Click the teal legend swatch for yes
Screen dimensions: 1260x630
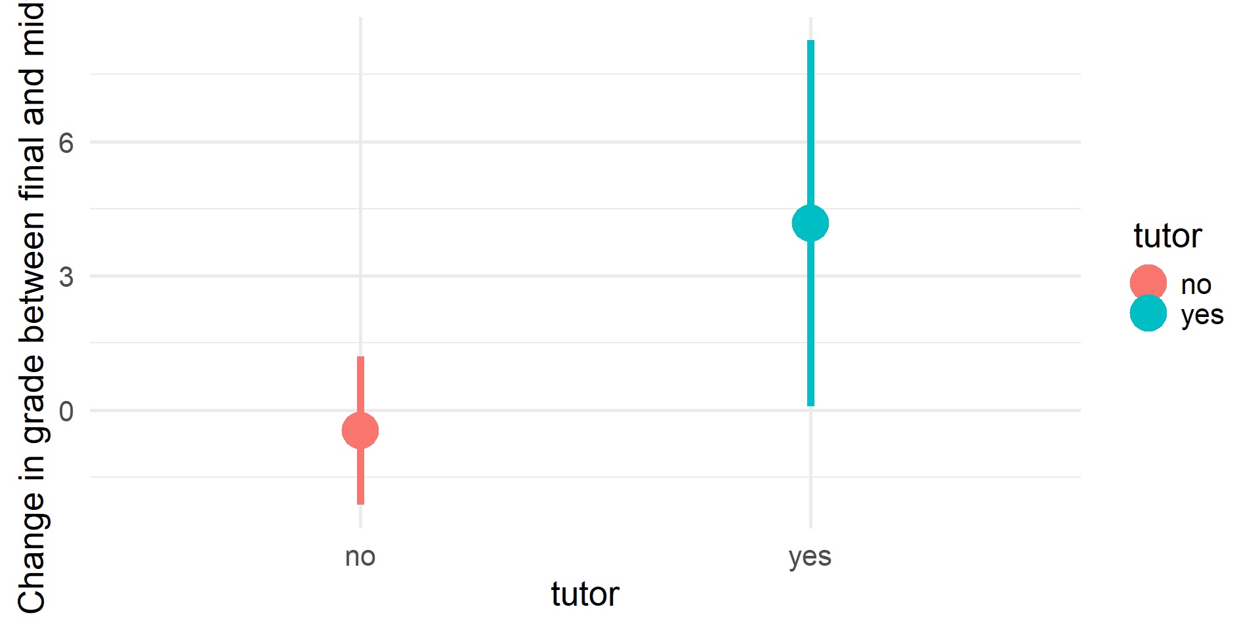[x=1148, y=313]
